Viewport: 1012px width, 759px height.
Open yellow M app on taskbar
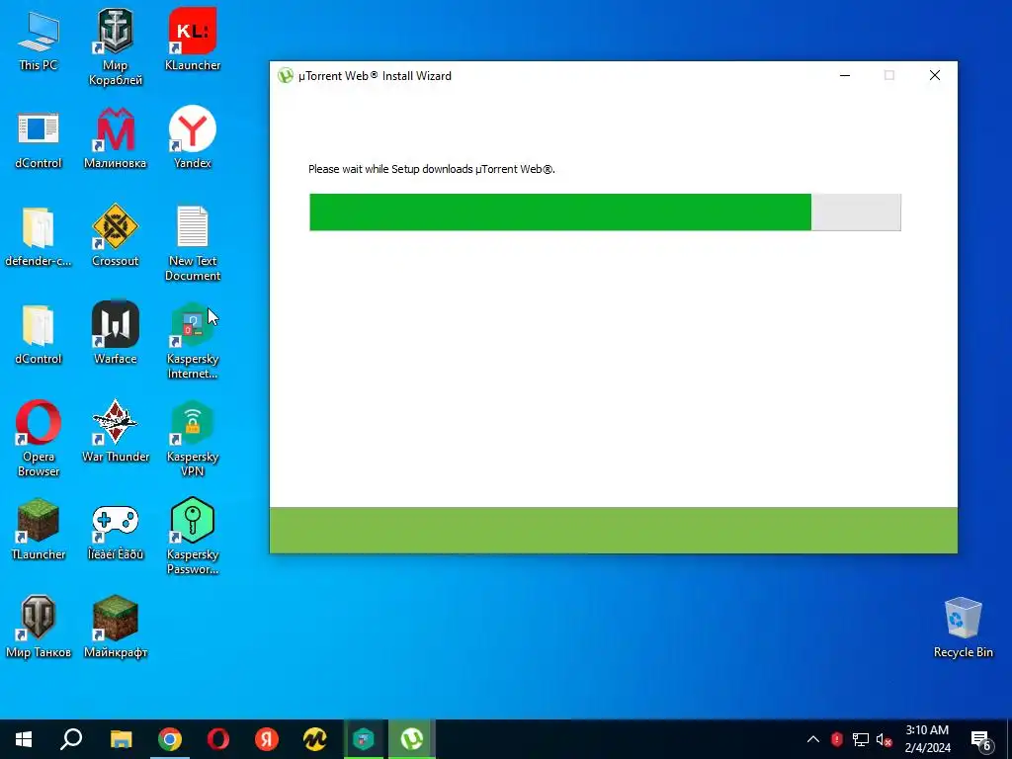click(315, 739)
